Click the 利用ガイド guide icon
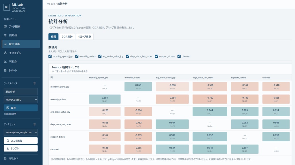Image resolution: width=295 pixels, height=165 pixels. click(5, 158)
